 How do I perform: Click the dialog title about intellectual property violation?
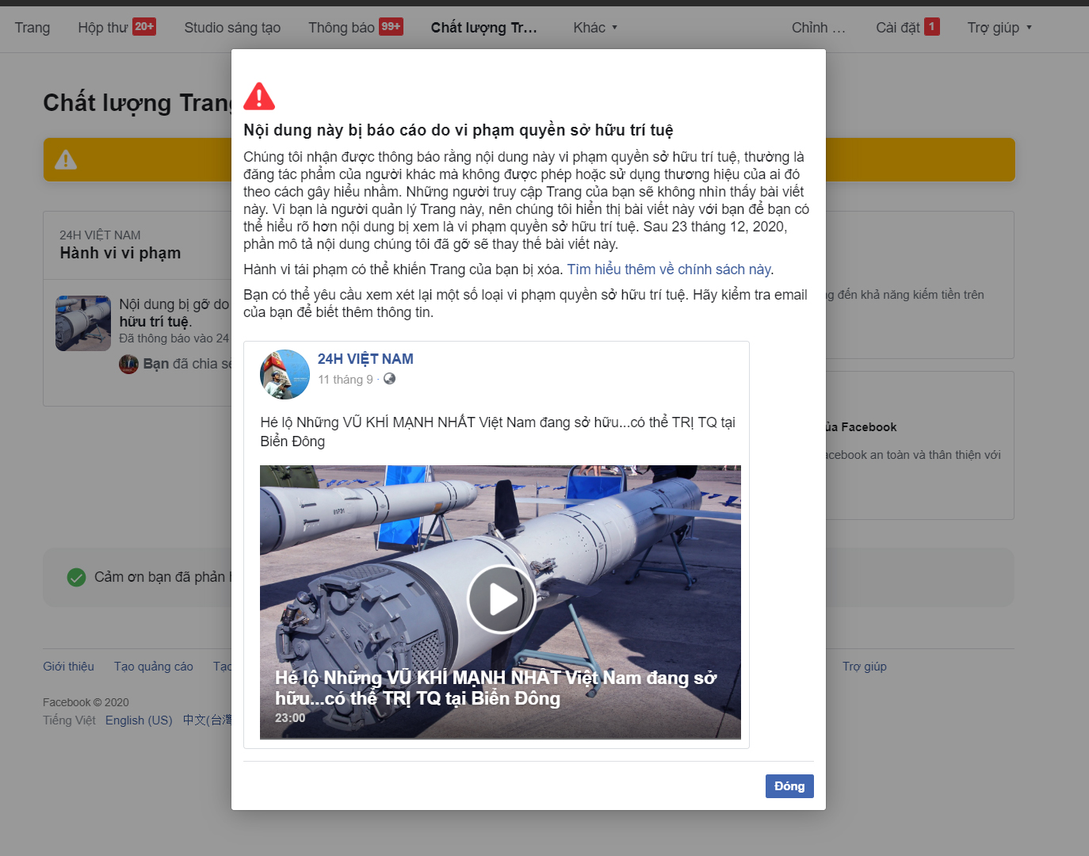458,130
